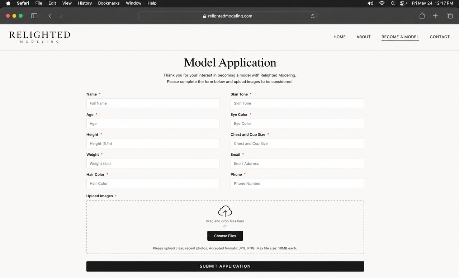Show tab overview icon
Viewport: 459px width, 278px height.
coord(449,16)
